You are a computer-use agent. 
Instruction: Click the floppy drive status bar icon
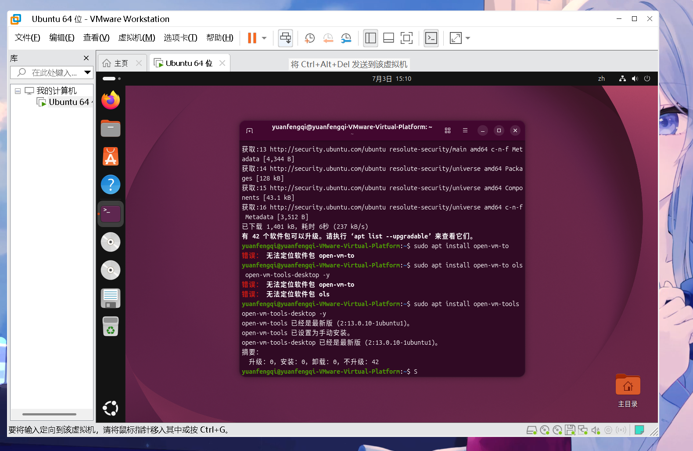click(x=570, y=430)
